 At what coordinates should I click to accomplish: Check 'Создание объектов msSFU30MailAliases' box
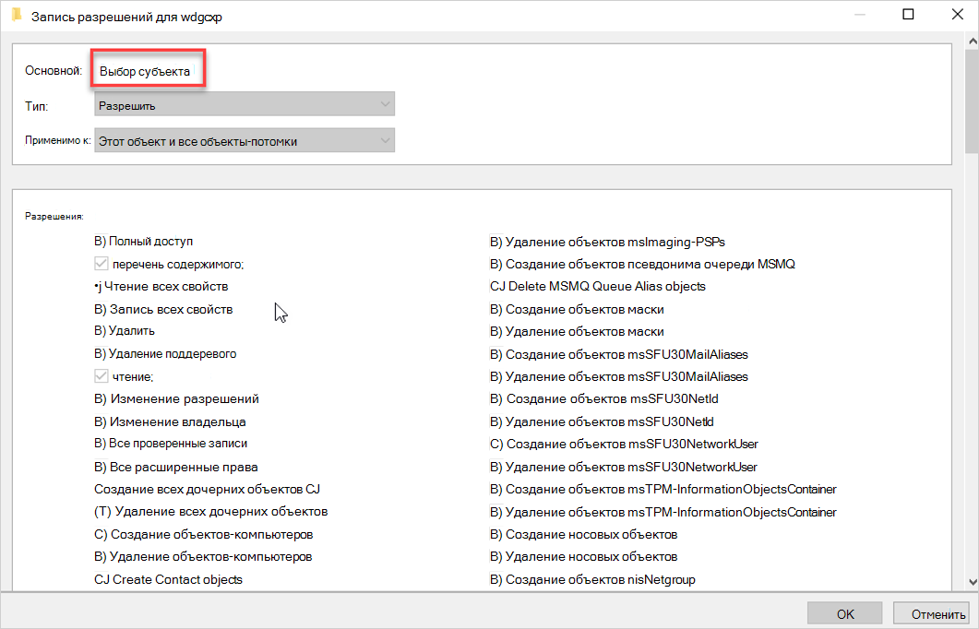496,354
